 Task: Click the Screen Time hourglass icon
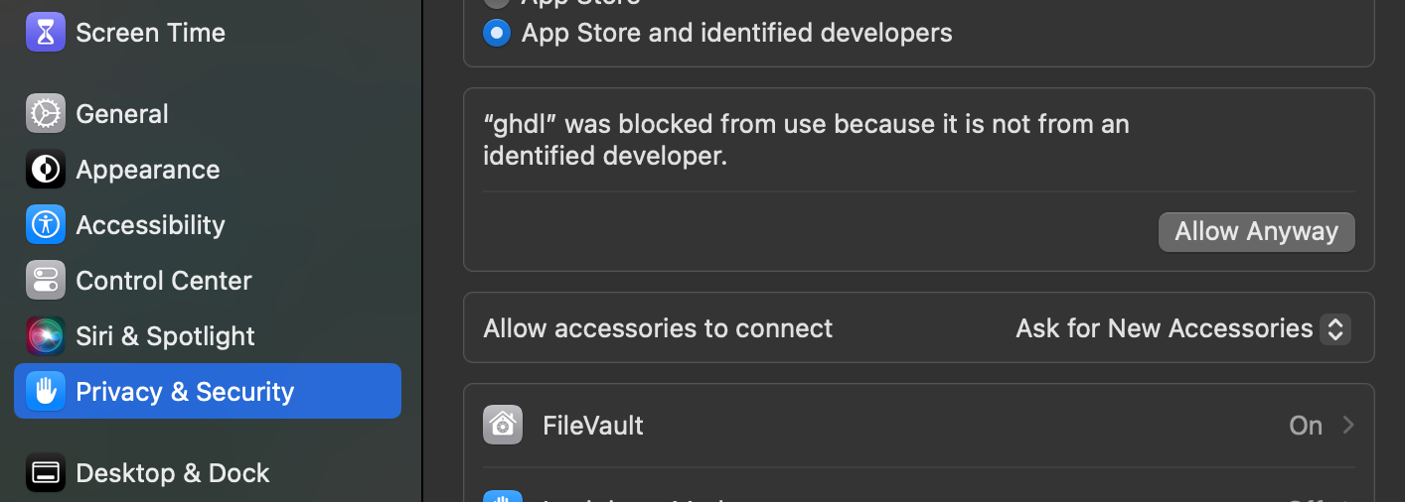pos(46,33)
